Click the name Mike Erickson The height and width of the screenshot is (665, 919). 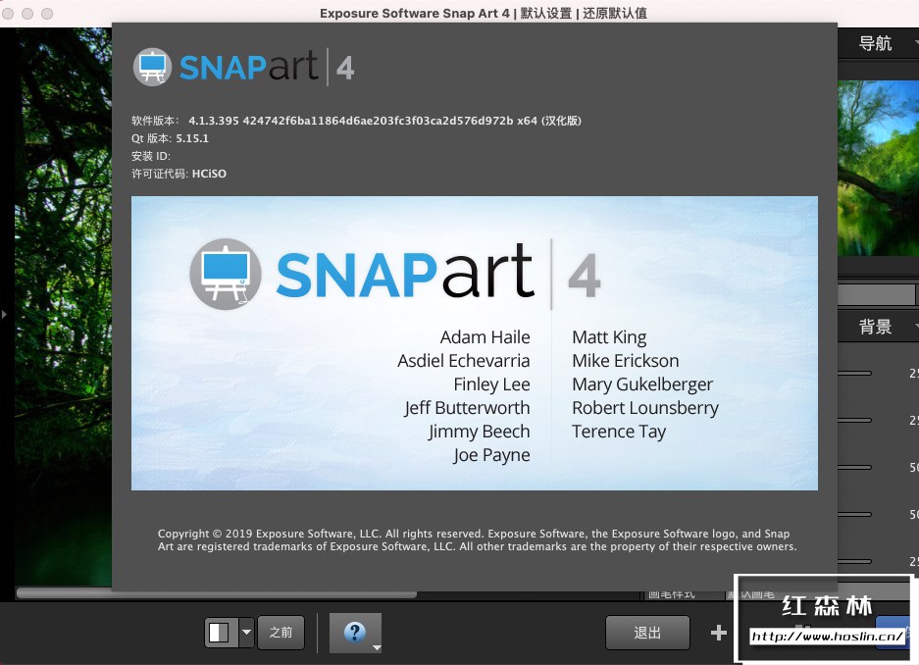pos(626,361)
